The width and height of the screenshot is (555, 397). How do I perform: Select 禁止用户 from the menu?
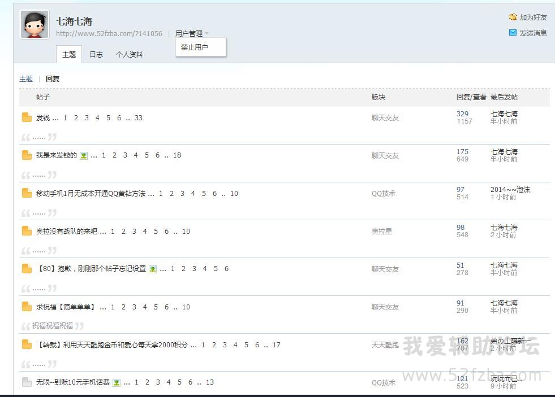194,47
